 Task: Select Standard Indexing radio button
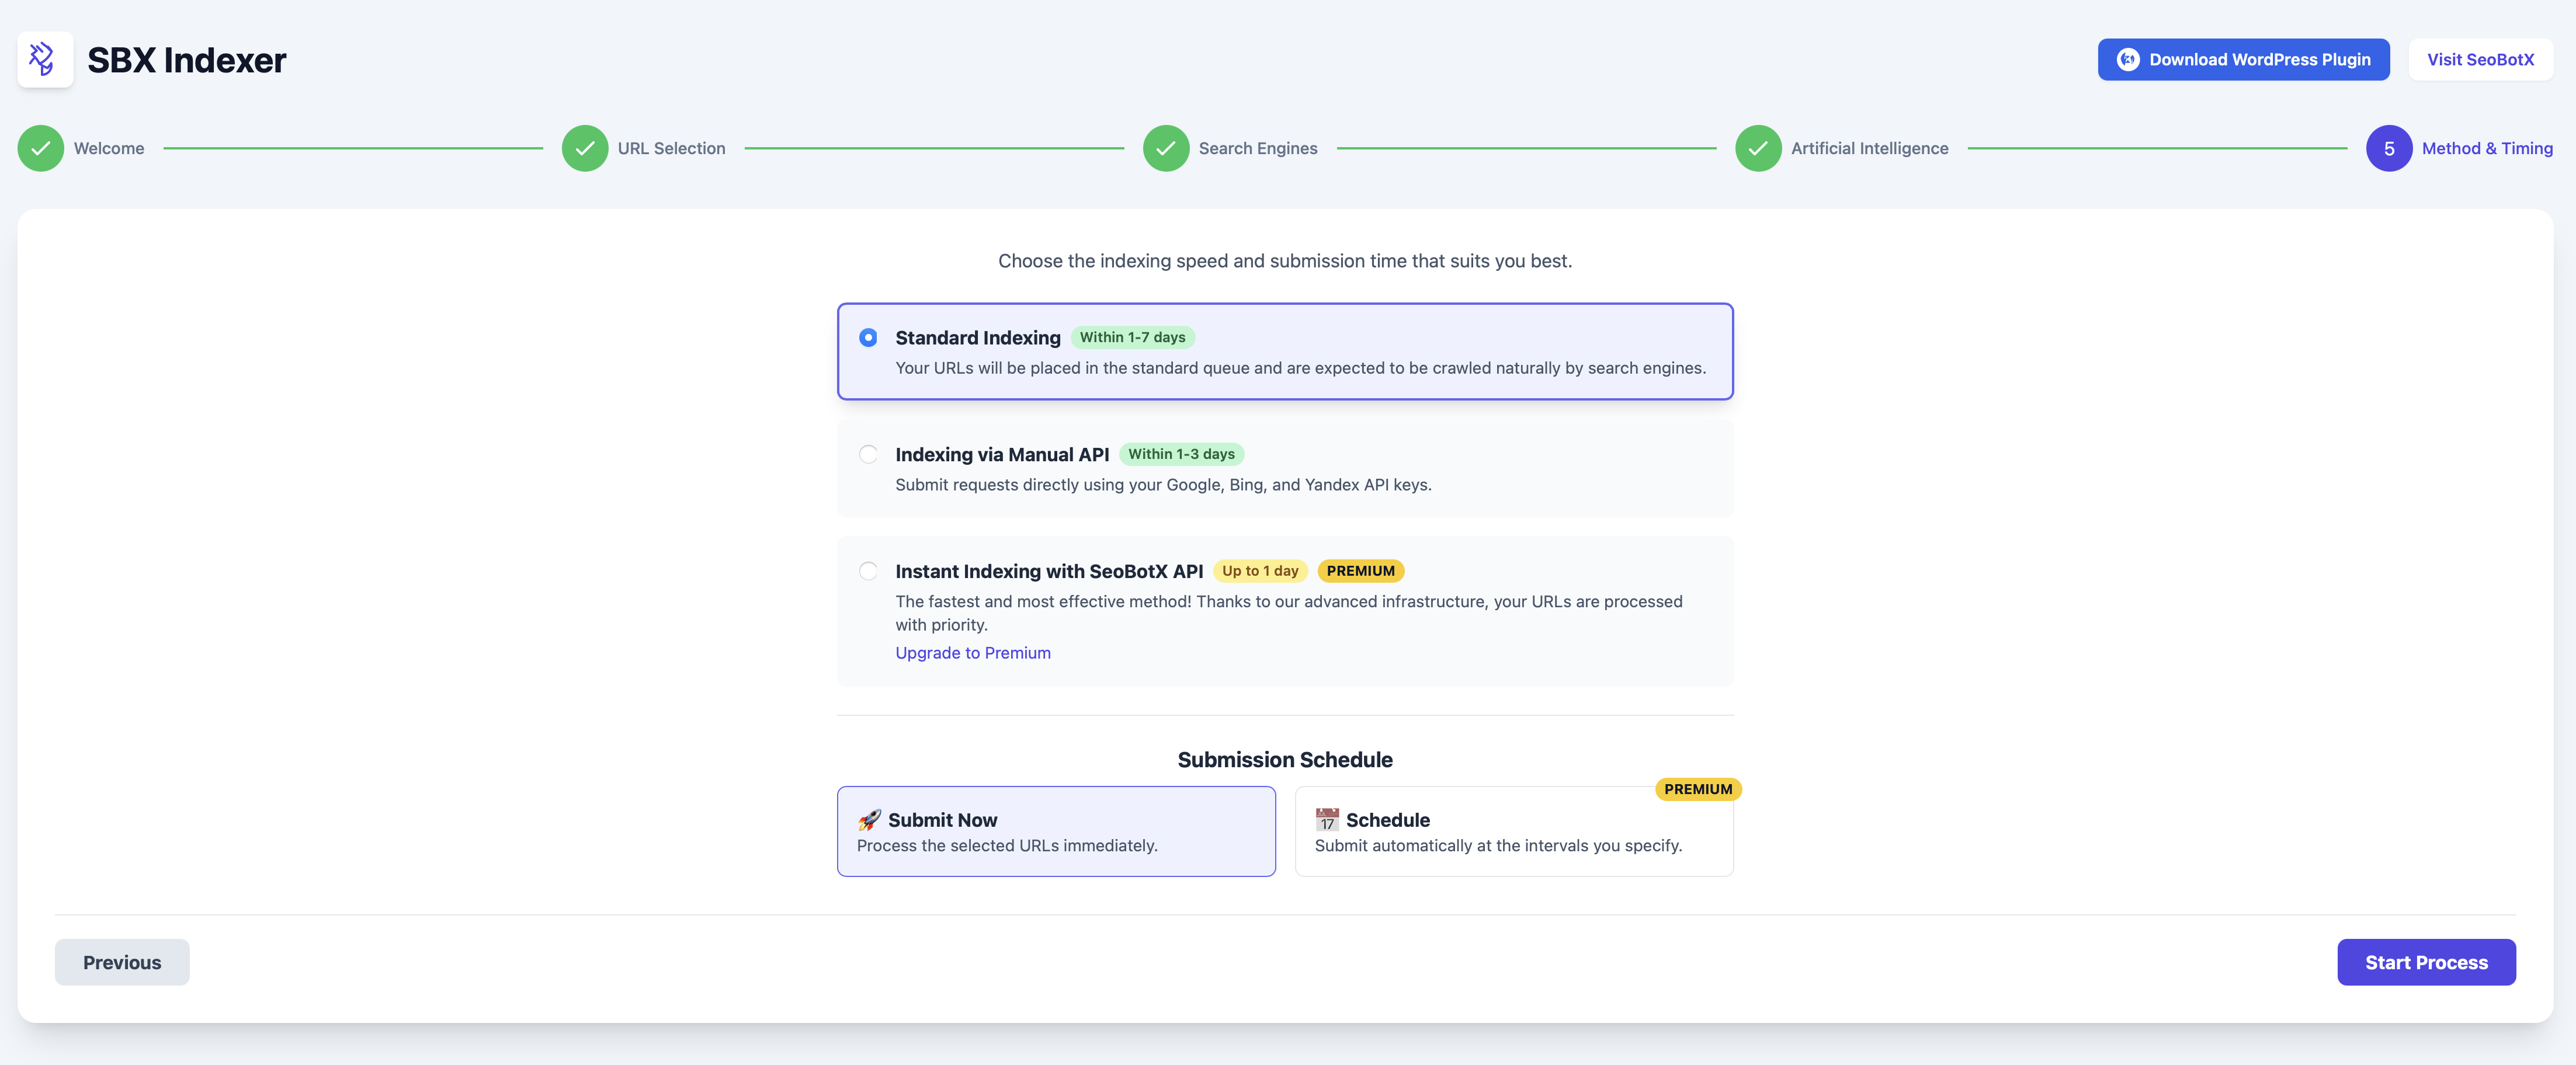868,338
